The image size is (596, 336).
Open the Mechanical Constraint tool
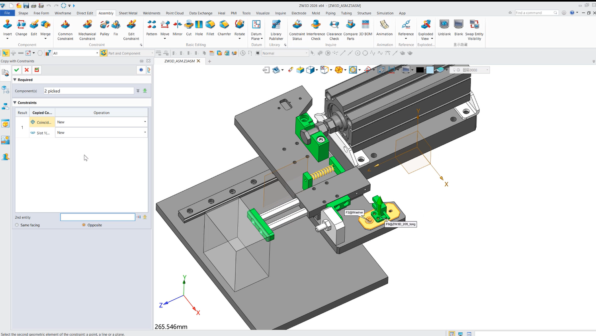pos(87,25)
